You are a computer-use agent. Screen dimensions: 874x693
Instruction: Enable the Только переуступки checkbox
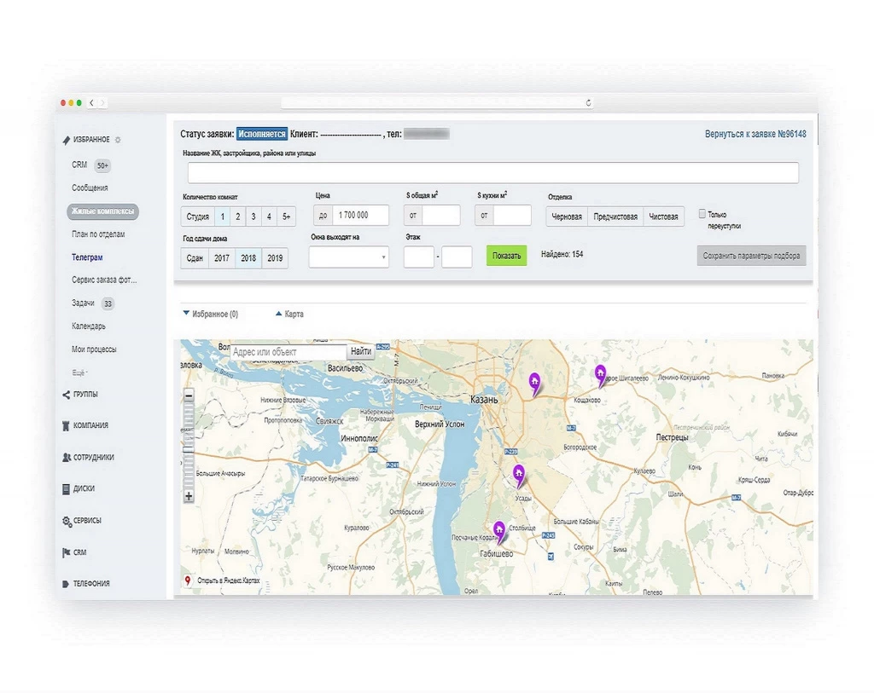click(702, 214)
